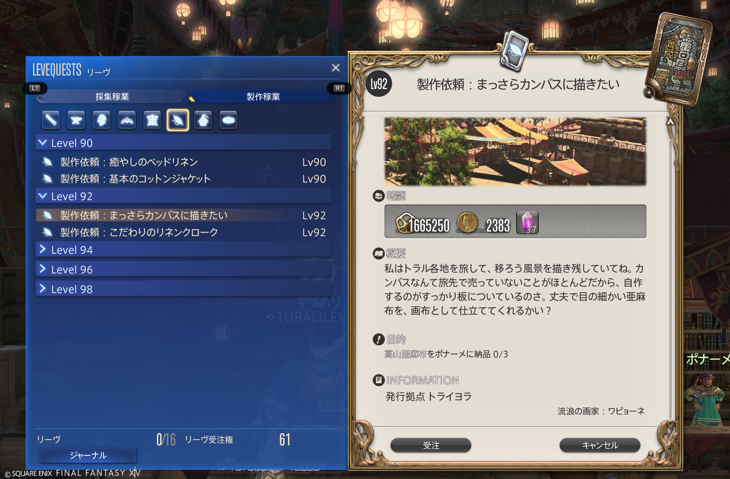
Task: Select the Goldsmith tiara class icon
Action: point(127,120)
